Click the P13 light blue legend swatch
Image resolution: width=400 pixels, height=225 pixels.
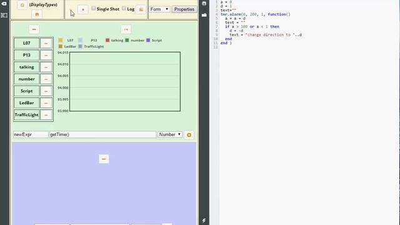[80, 40]
